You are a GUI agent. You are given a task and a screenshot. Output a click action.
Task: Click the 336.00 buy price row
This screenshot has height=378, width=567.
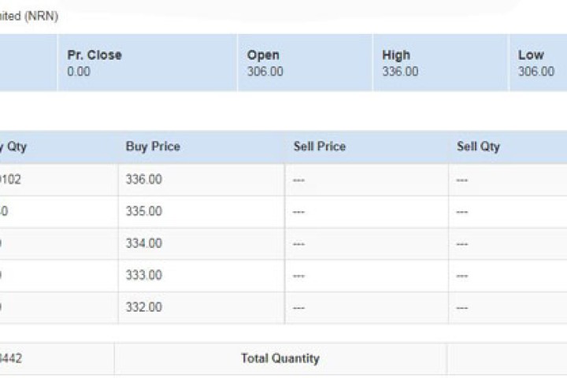tap(144, 180)
